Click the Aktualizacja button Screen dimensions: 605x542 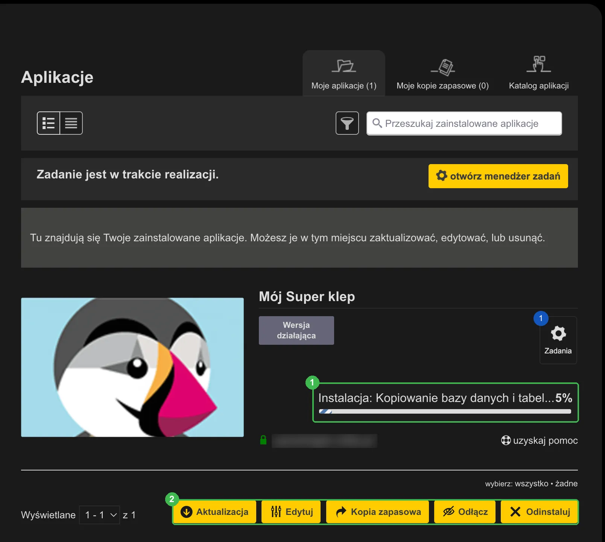pos(215,512)
